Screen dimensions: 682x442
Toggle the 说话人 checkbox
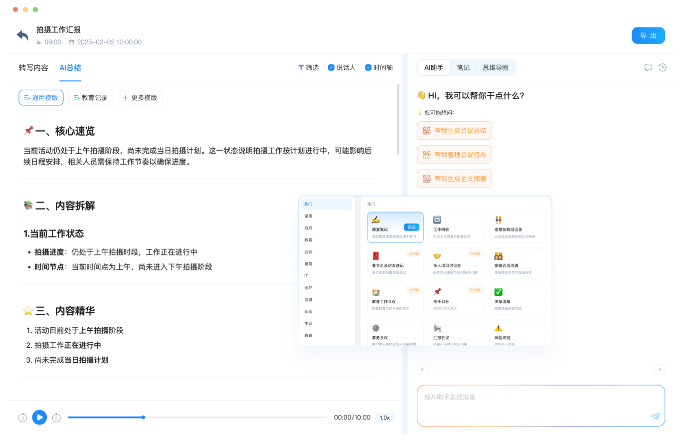tap(331, 67)
